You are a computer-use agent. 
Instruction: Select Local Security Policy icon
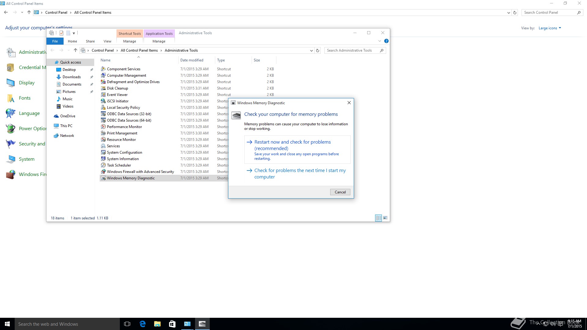103,108
